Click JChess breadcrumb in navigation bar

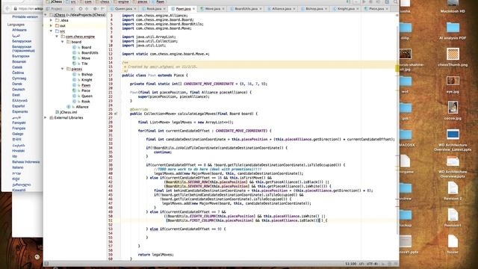(x=56, y=1)
